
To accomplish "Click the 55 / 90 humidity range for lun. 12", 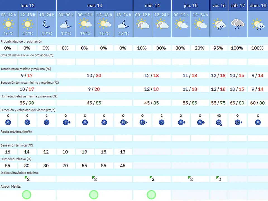I will point(27,103).
